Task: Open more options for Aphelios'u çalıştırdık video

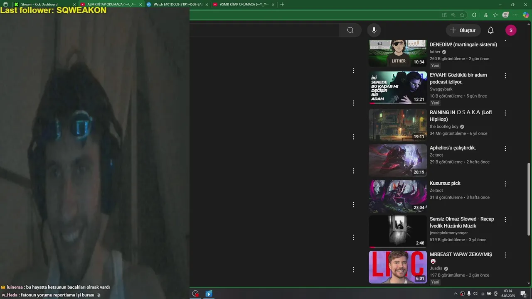Action: (x=505, y=148)
